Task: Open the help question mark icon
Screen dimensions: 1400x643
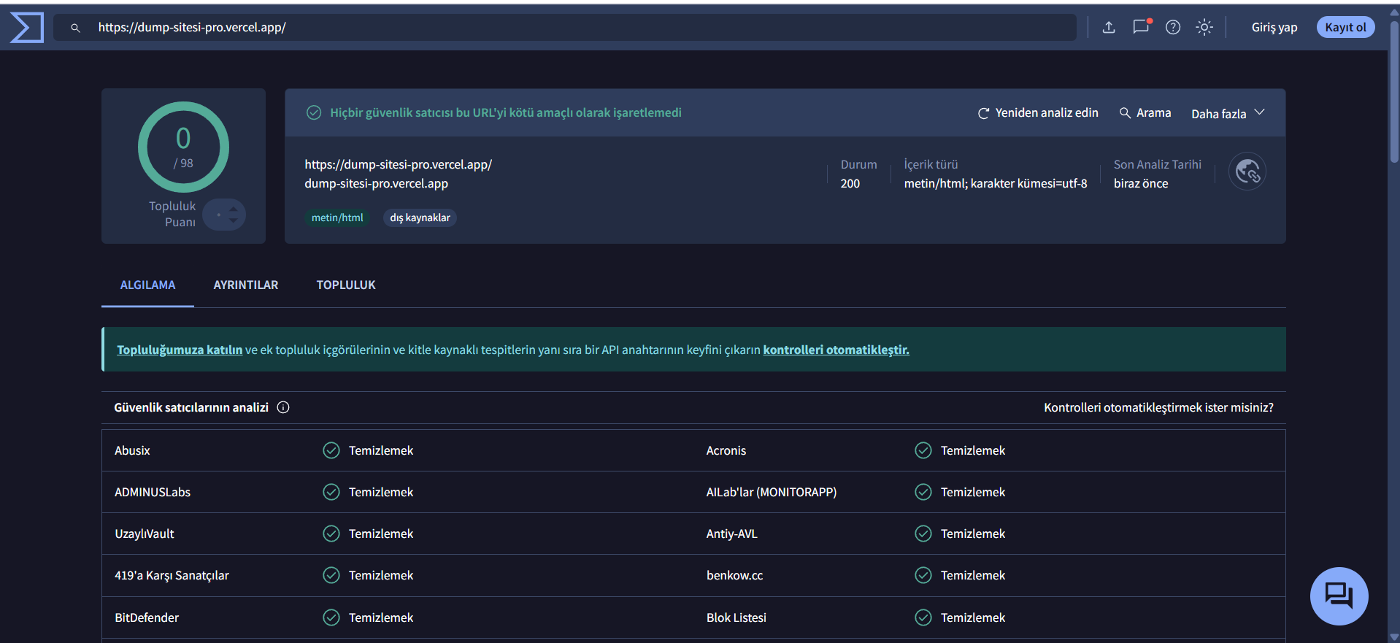Action: [x=1173, y=27]
